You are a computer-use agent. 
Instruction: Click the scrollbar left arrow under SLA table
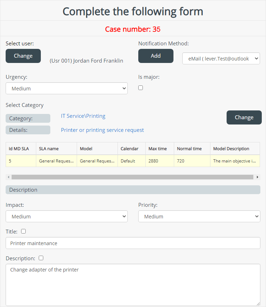pos(8,177)
